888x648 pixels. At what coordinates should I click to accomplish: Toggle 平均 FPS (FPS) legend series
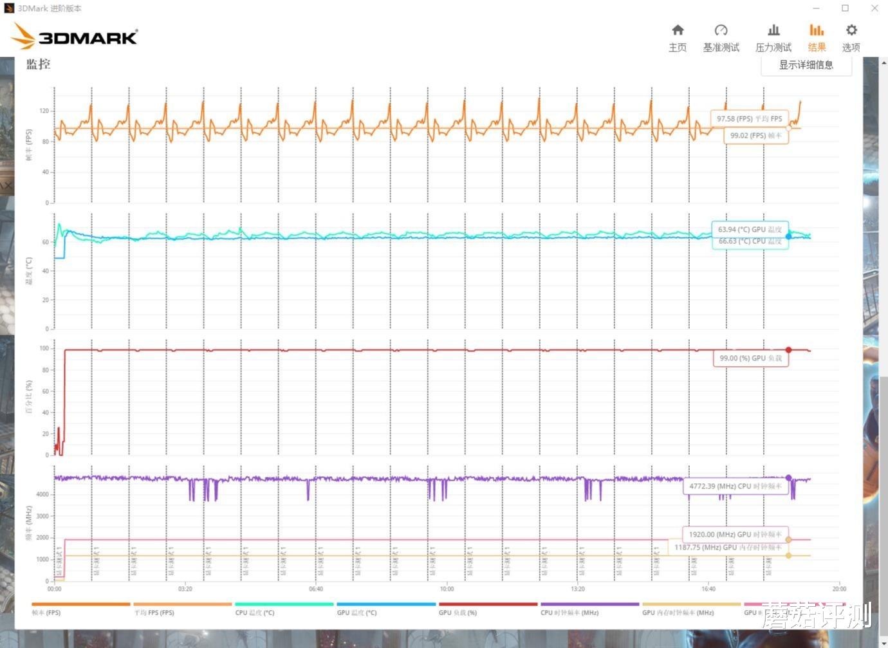(x=182, y=609)
